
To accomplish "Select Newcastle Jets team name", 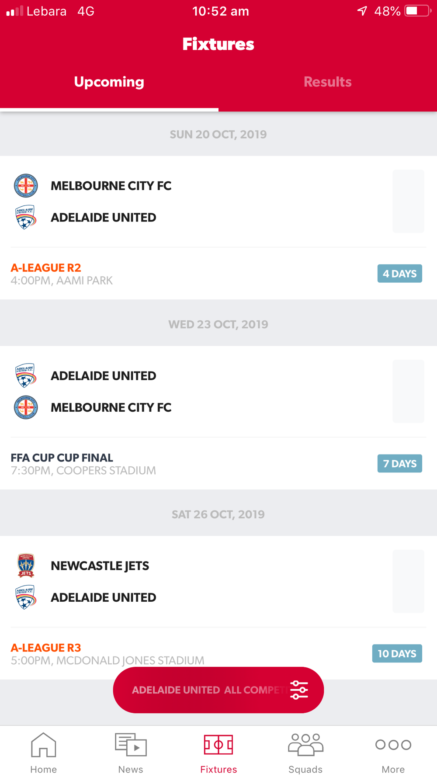I will pyautogui.click(x=100, y=566).
